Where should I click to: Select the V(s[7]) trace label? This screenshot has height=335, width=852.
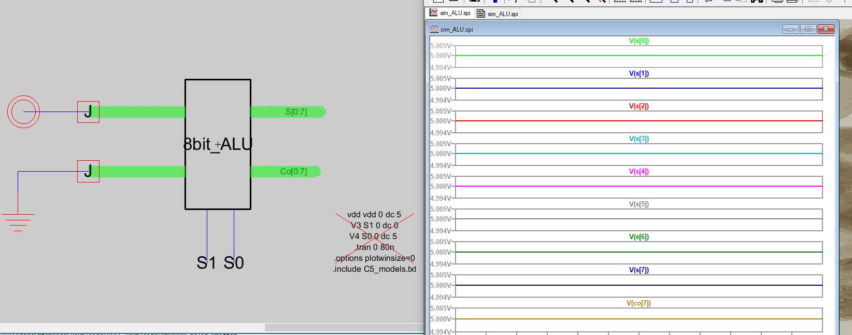[x=638, y=270]
